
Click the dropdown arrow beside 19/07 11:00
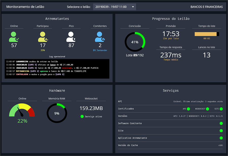[133, 7]
